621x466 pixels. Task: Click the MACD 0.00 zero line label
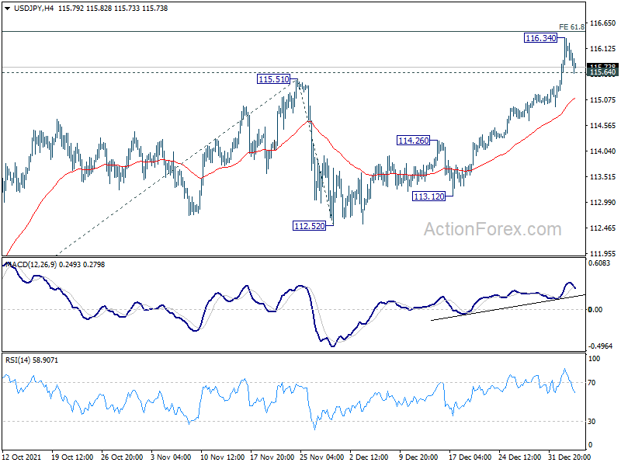595,309
